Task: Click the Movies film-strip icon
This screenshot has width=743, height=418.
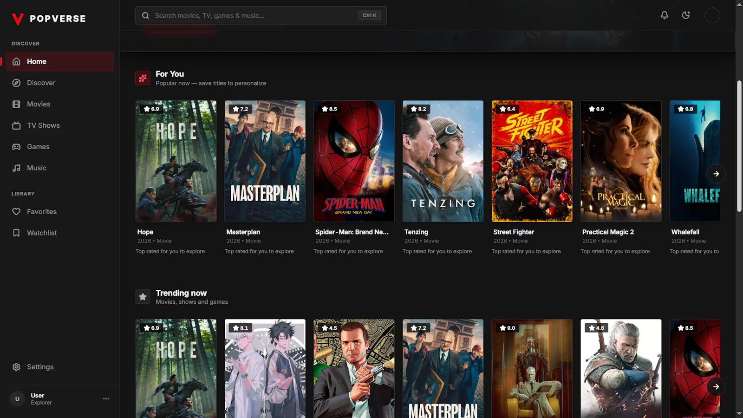Action: pyautogui.click(x=16, y=104)
